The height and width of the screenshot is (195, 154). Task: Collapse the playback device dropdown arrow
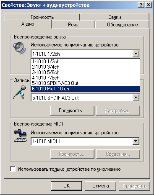[136, 54]
